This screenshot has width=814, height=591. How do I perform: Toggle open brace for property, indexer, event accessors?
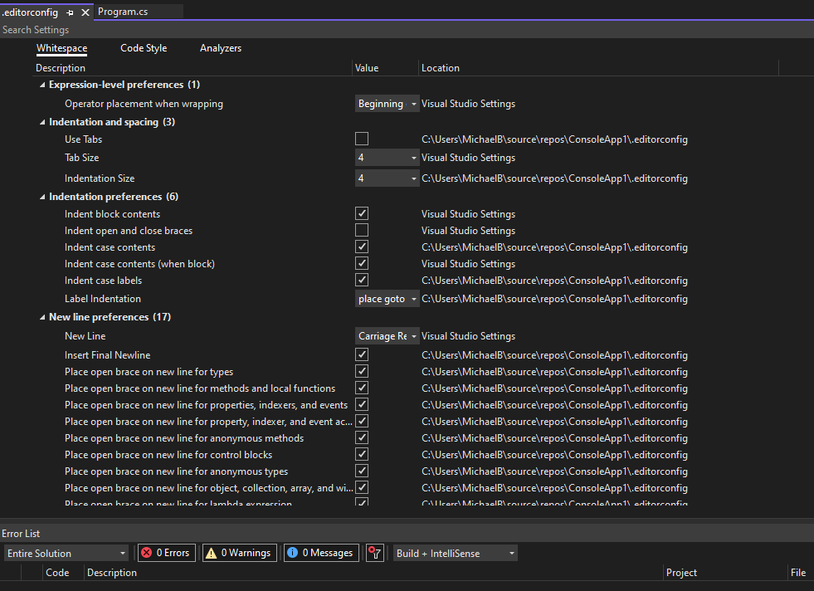362,421
